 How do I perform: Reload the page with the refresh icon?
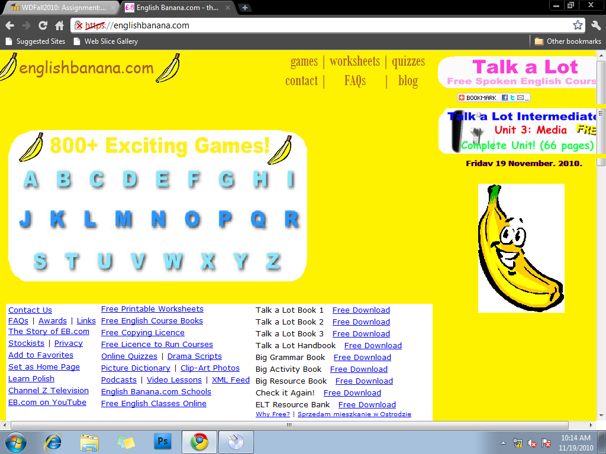tap(43, 25)
